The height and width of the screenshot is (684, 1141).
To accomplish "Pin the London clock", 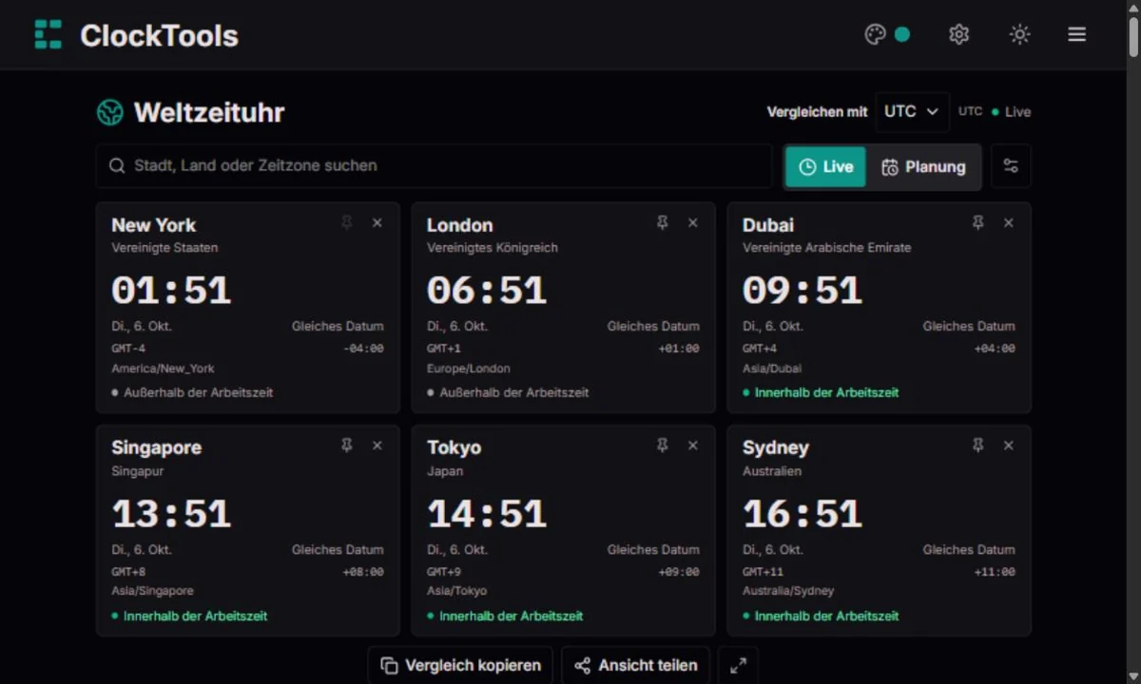I will [x=663, y=222].
